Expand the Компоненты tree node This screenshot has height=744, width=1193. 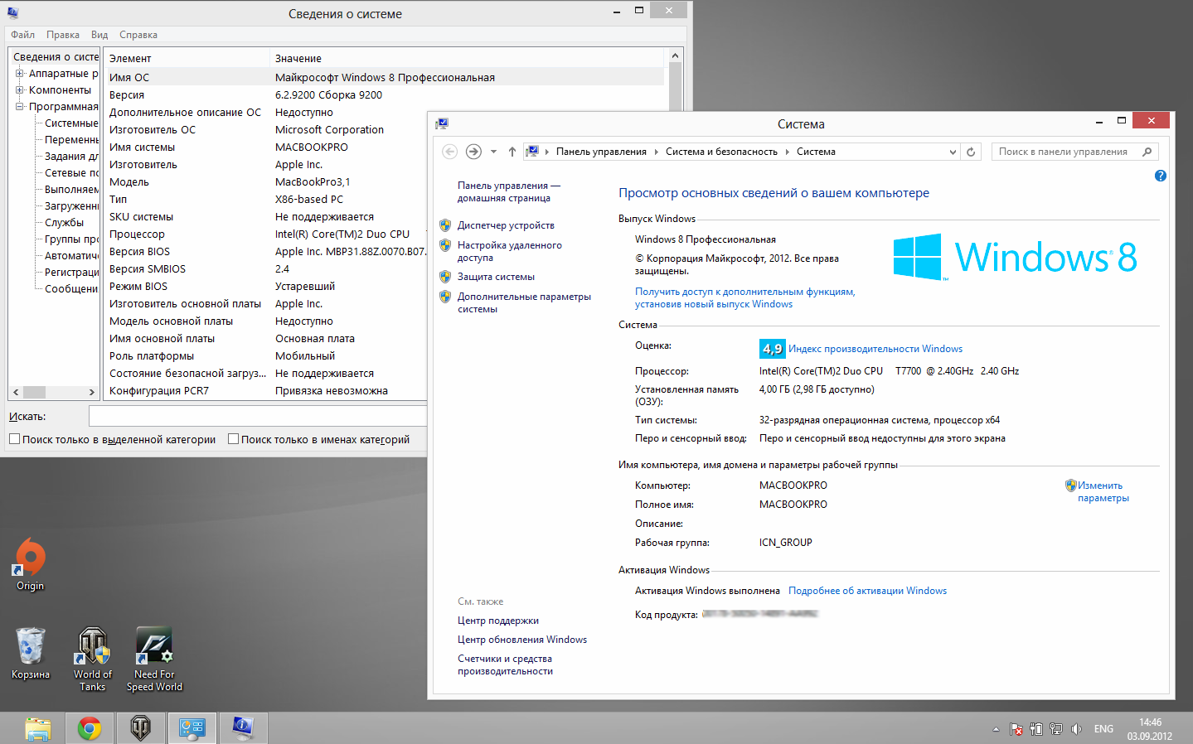click(x=19, y=90)
